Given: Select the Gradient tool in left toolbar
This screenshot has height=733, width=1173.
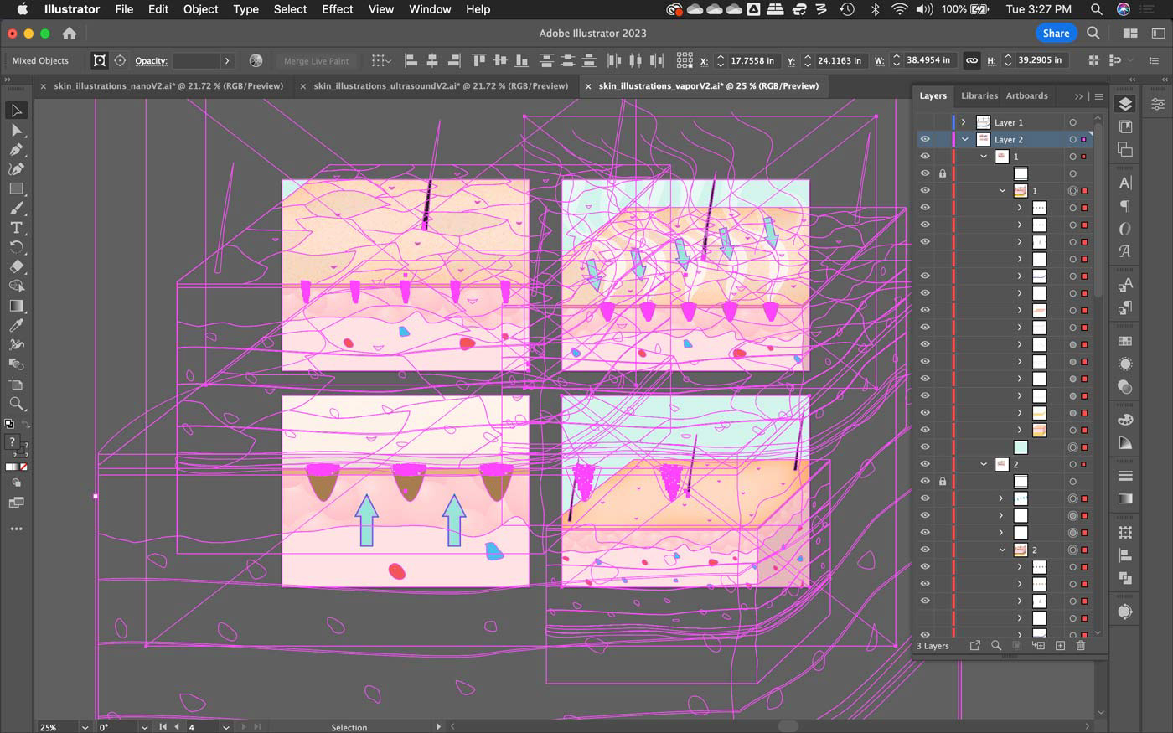Looking at the screenshot, I should coord(16,306).
